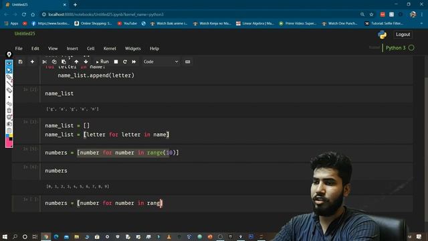Open the command palette keyboard icon
The height and width of the screenshot is (241, 428).
pyautogui.click(x=187, y=62)
